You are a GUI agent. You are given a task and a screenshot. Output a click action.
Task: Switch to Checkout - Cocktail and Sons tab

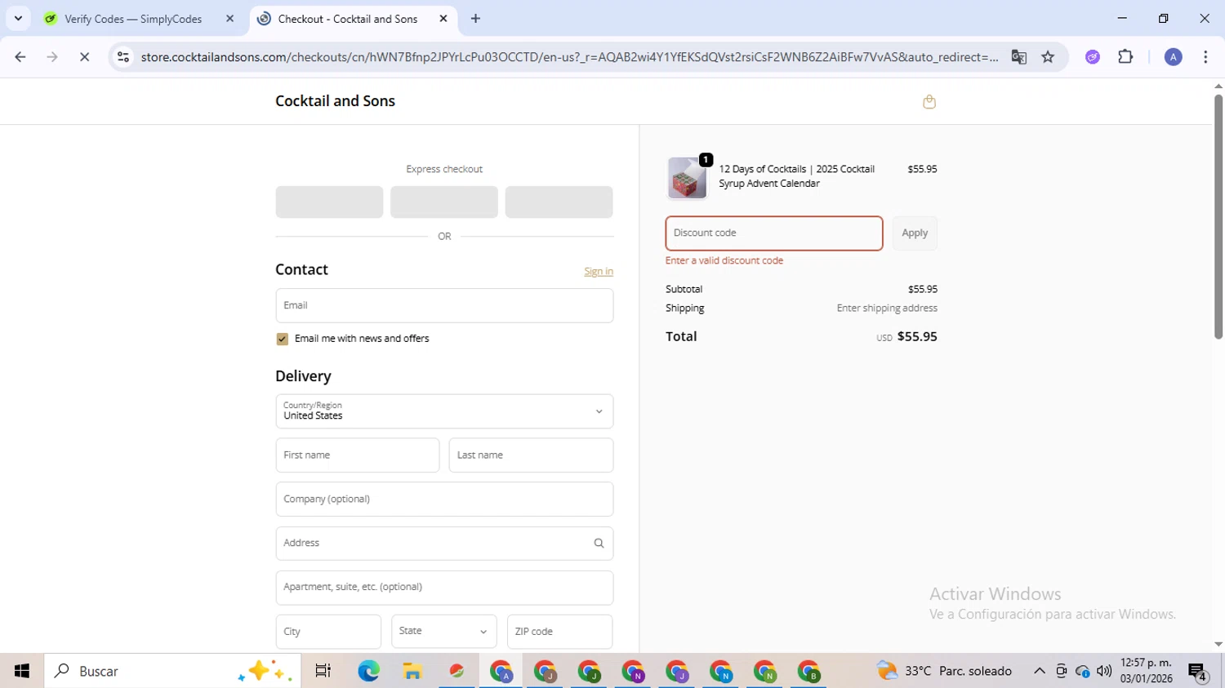point(347,19)
